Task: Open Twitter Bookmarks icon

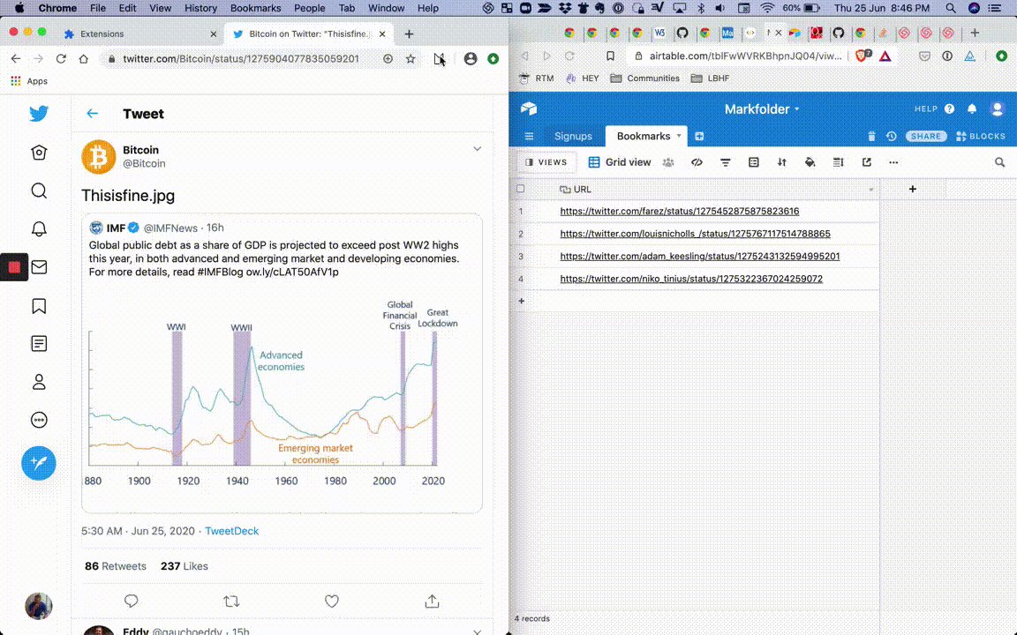Action: coord(39,306)
